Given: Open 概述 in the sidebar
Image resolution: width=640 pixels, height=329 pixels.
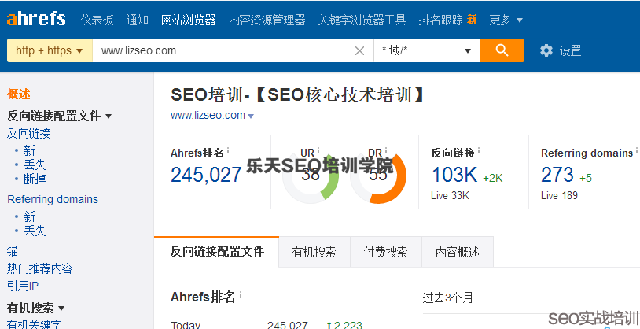Looking at the screenshot, I should [19, 94].
